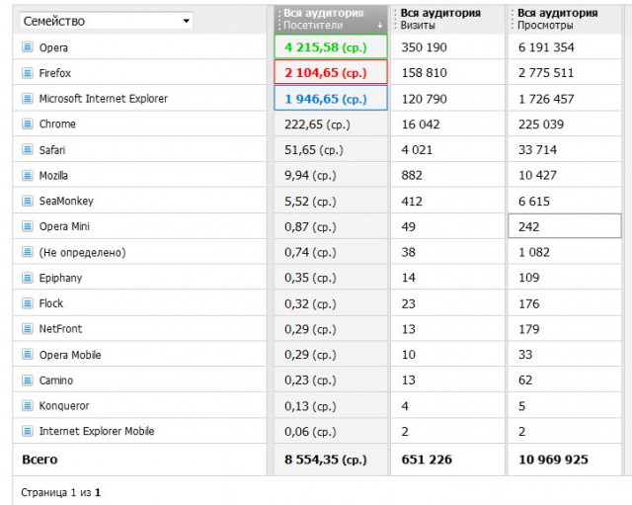Select the highlighted 242 views cell
Viewport: 632px width, 505px height.
coord(564,226)
